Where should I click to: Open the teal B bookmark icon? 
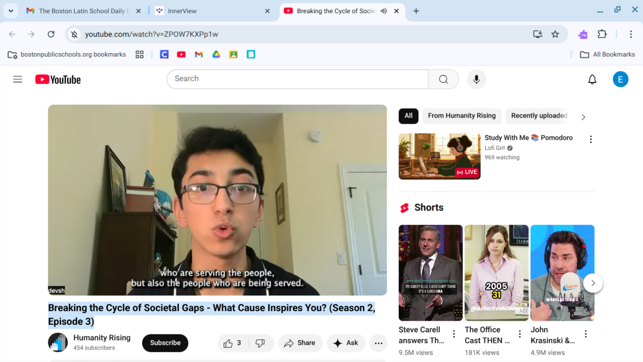click(x=251, y=54)
